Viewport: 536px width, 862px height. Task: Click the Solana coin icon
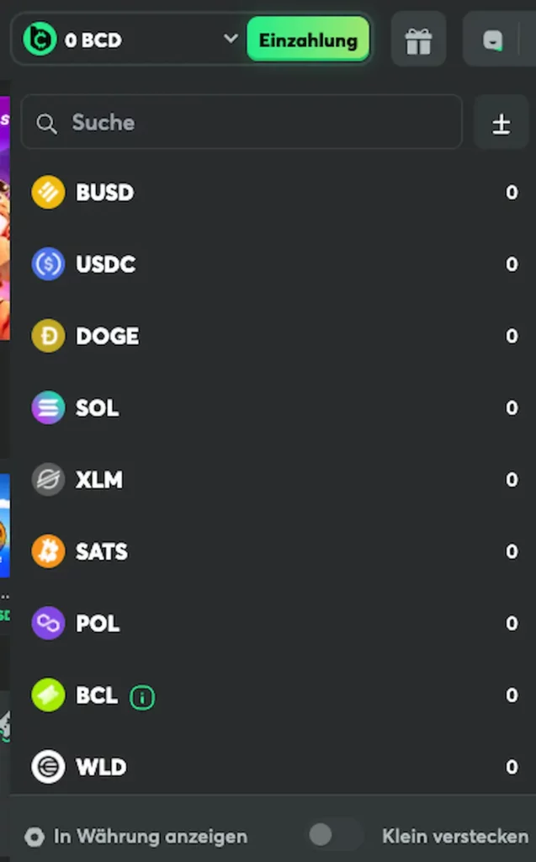tap(48, 408)
